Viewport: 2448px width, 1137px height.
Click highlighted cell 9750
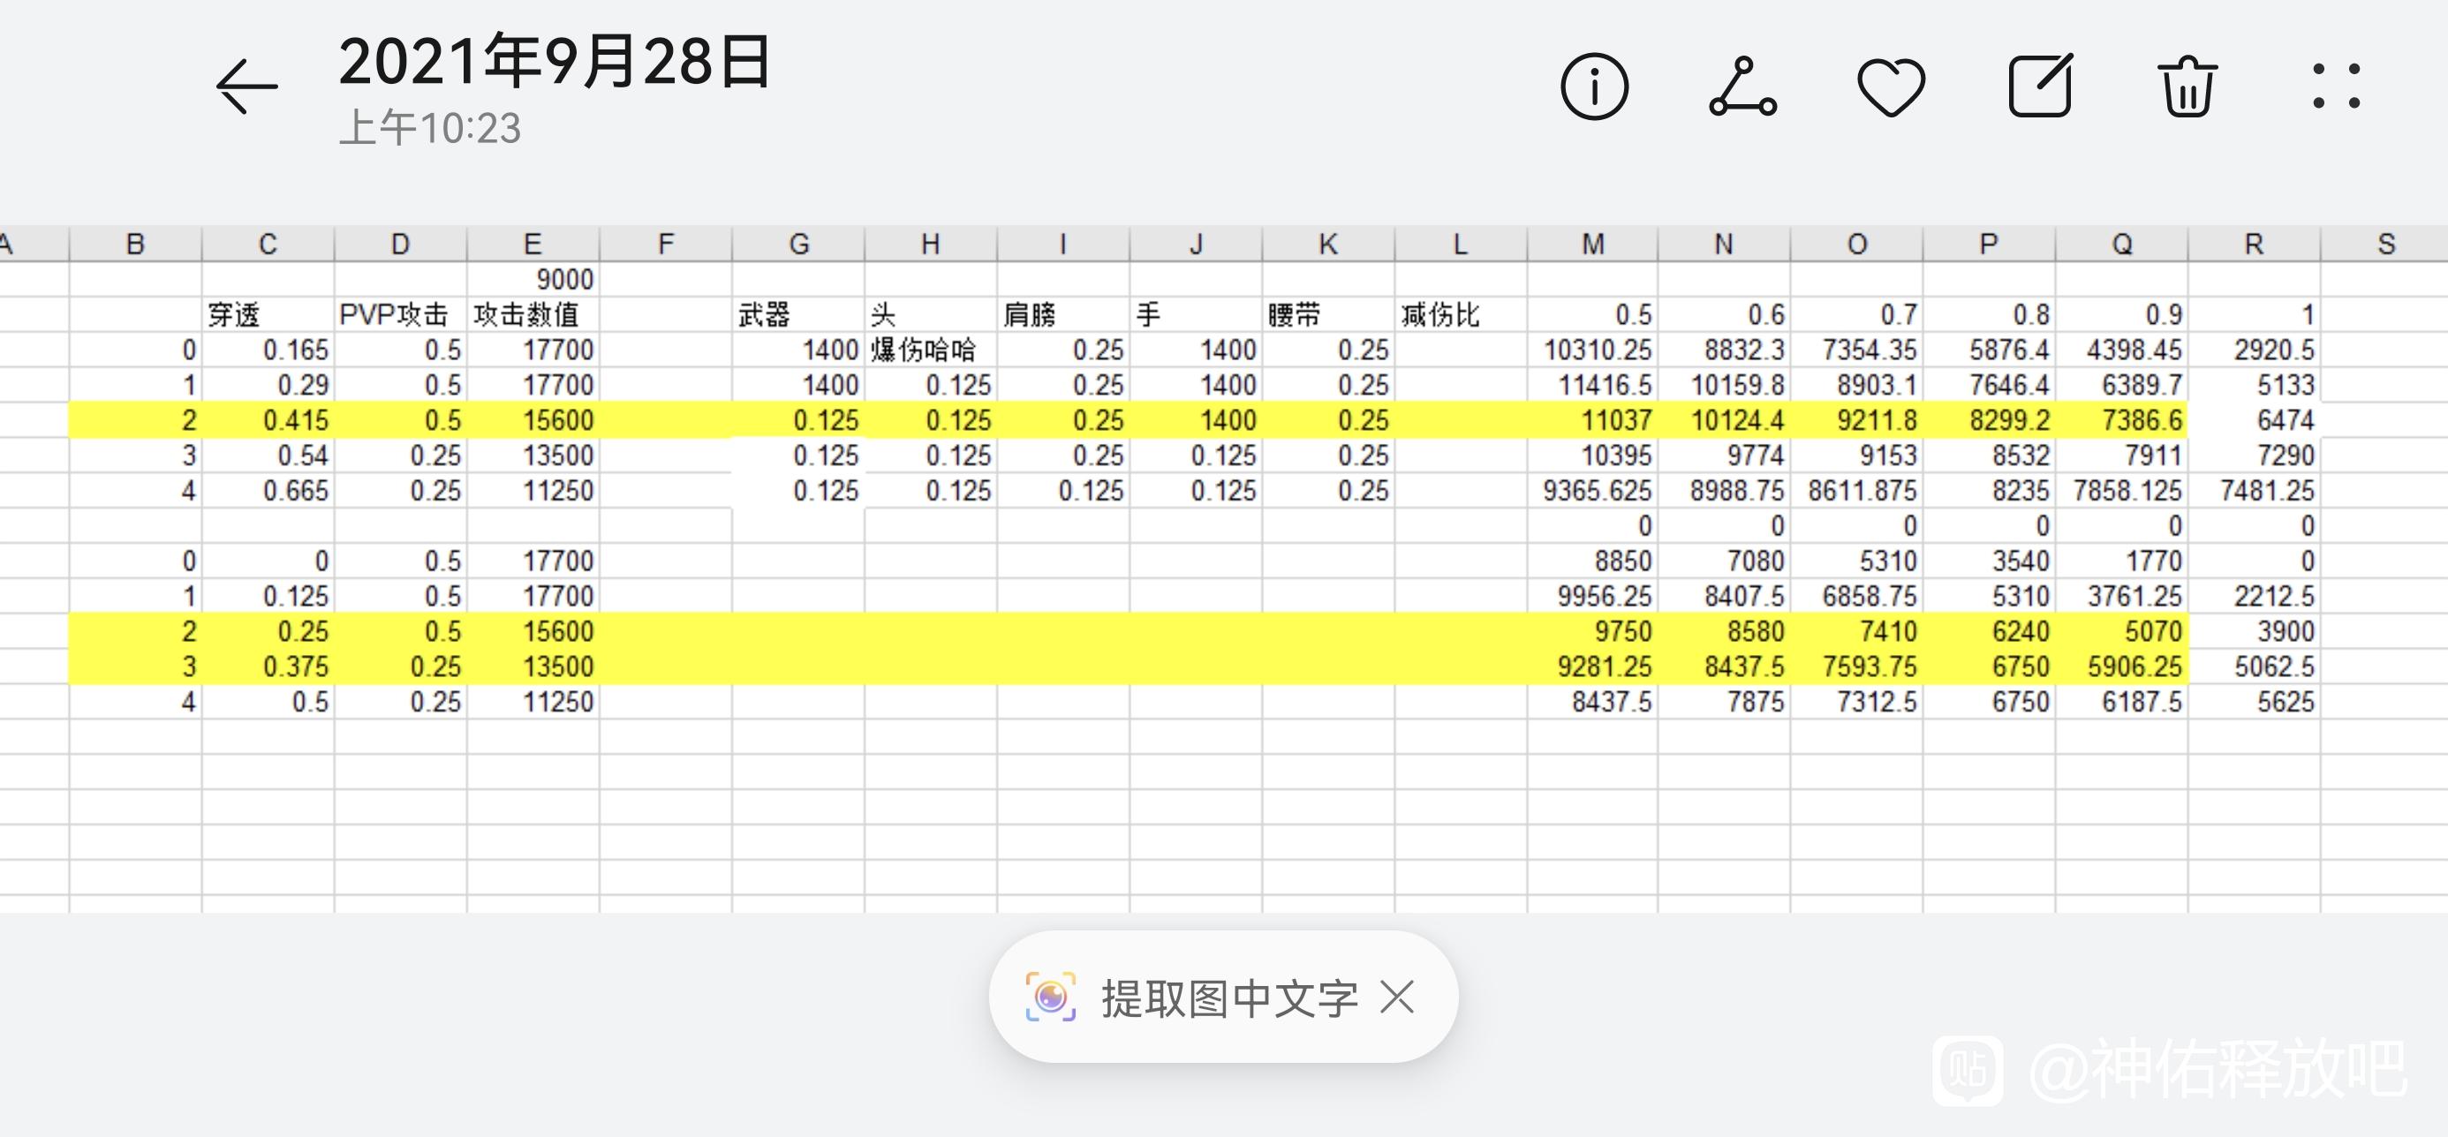1593,630
